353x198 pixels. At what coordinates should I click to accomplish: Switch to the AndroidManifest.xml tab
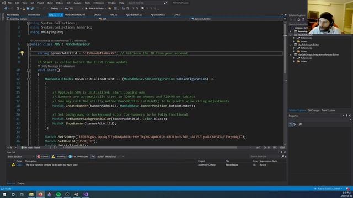click(75, 15)
